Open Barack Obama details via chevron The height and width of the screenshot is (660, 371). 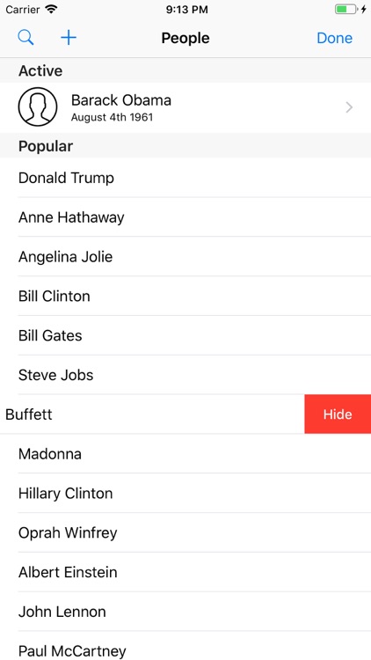349,107
